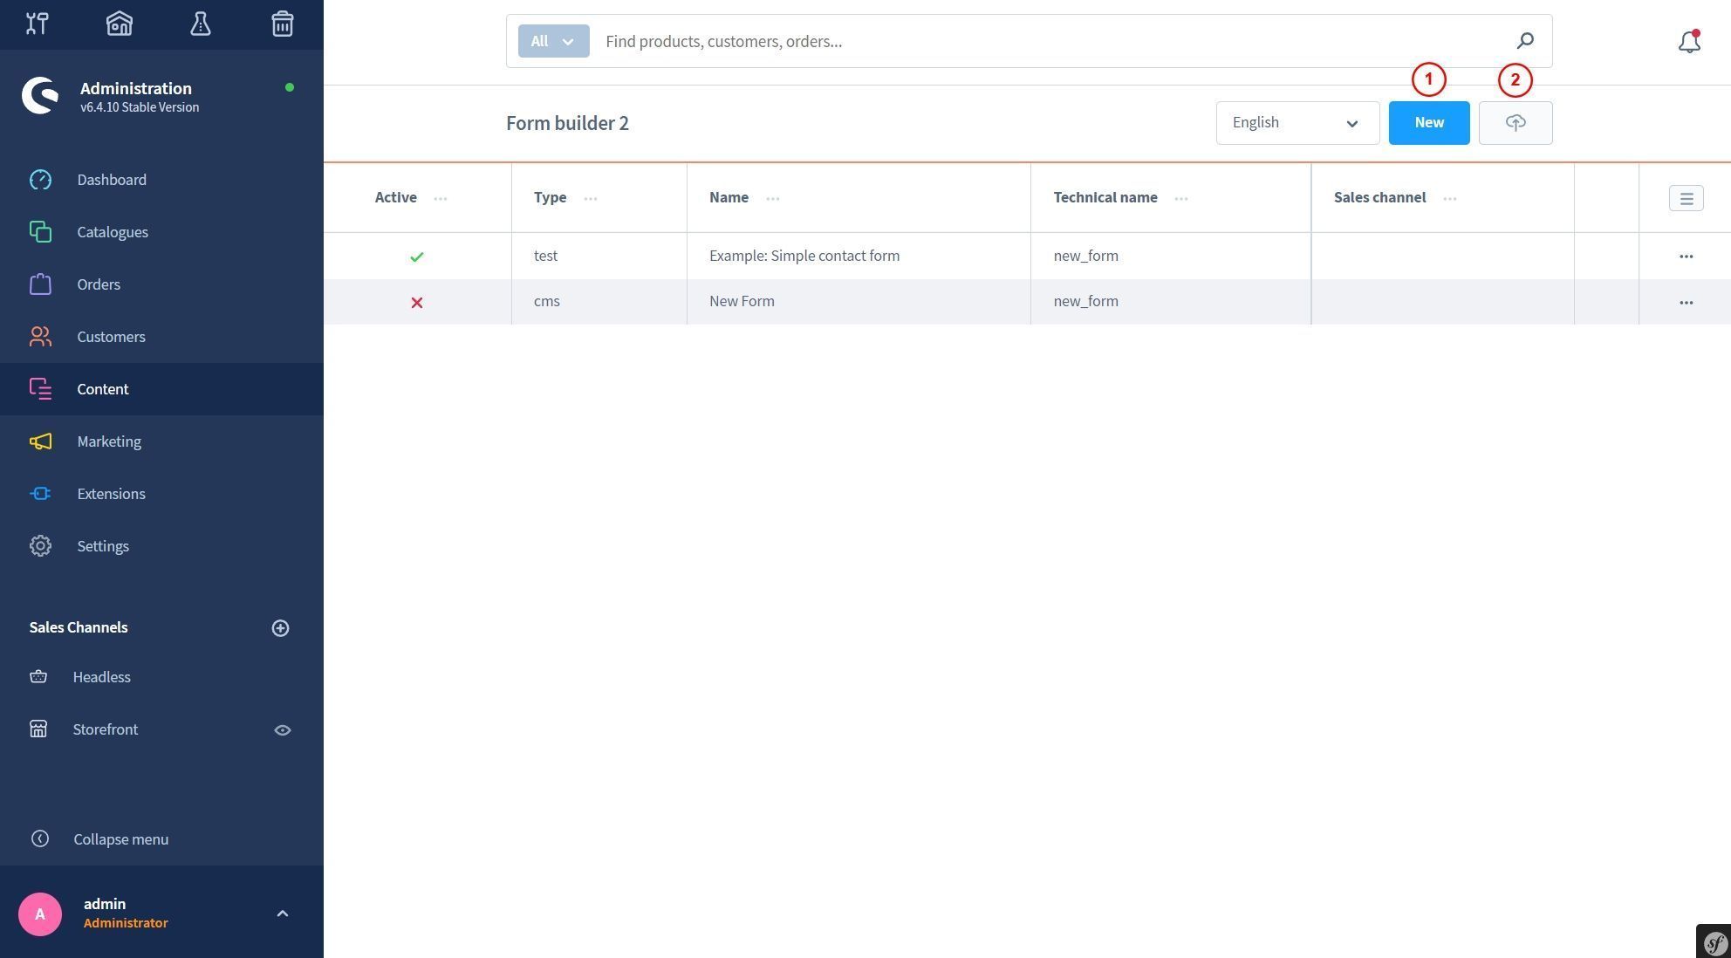Click the notification bell icon
The image size is (1731, 958).
1689,41
